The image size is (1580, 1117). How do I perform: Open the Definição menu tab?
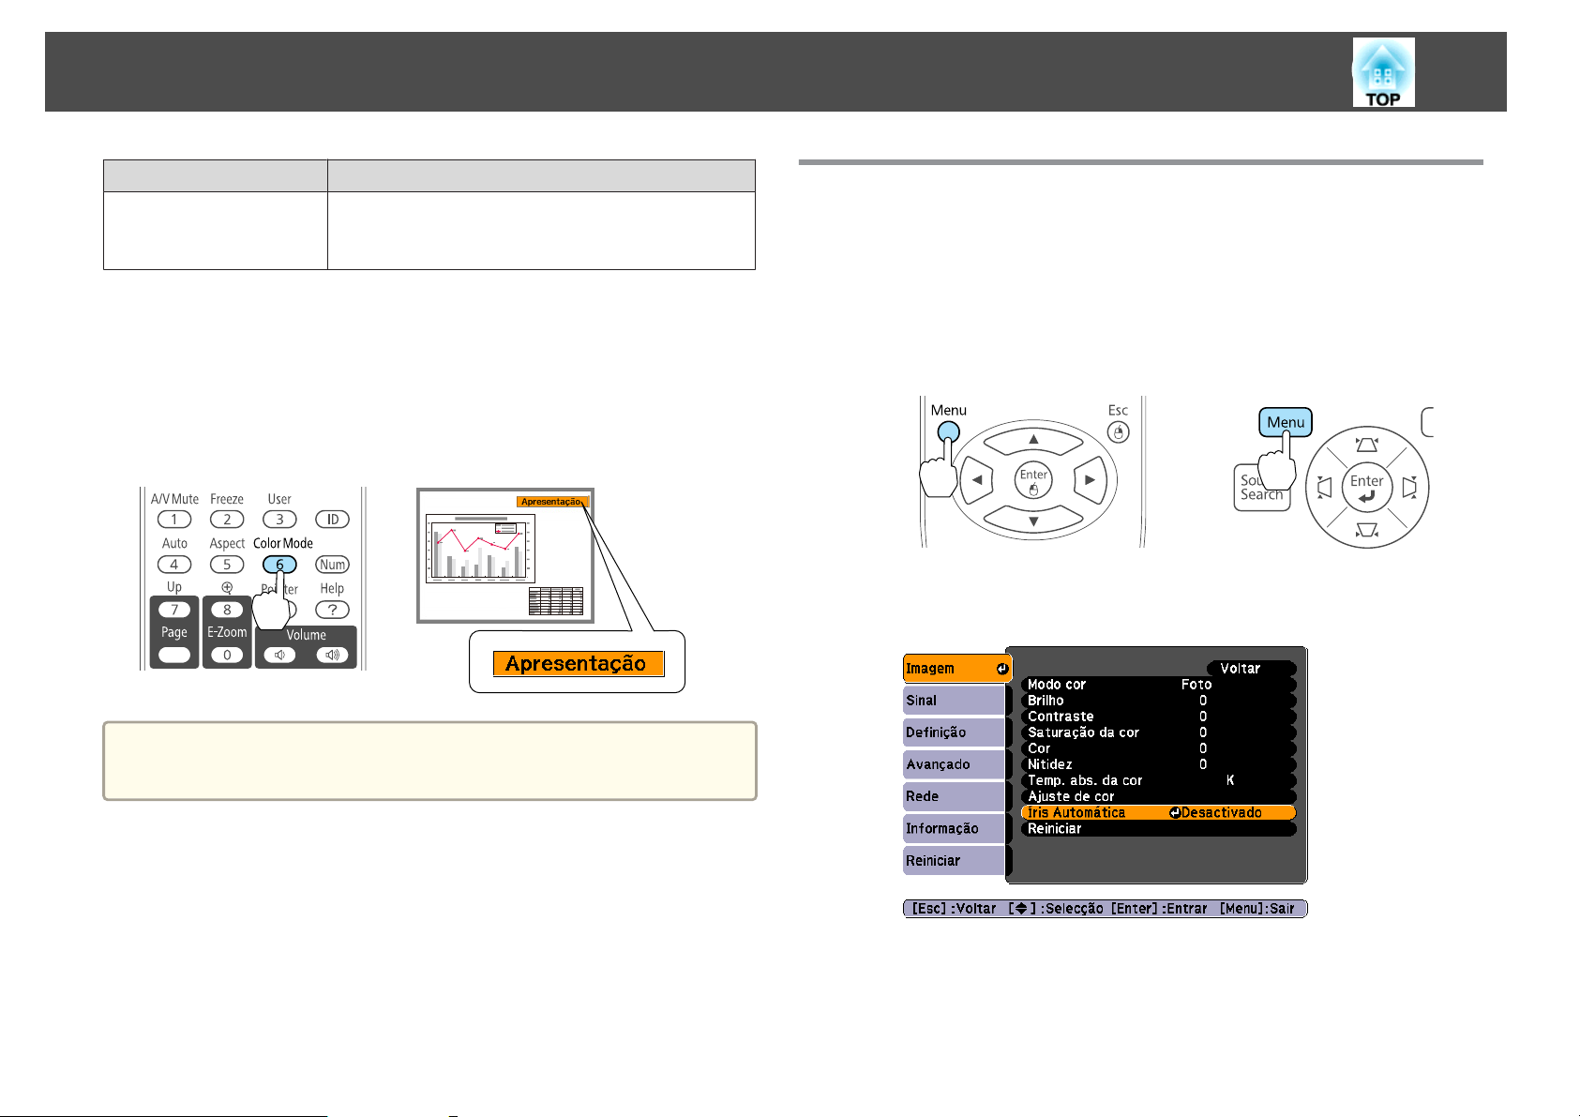[954, 732]
